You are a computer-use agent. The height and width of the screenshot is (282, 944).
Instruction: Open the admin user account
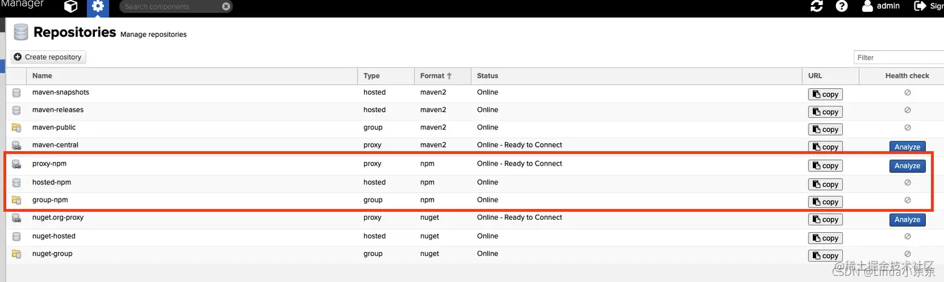point(881,6)
